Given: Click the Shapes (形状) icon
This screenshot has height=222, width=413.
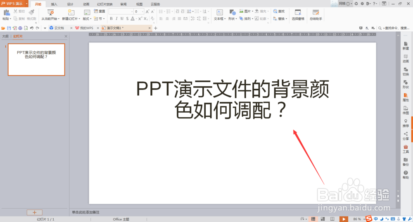Looking at the screenshot, I should pyautogui.click(x=232, y=12).
